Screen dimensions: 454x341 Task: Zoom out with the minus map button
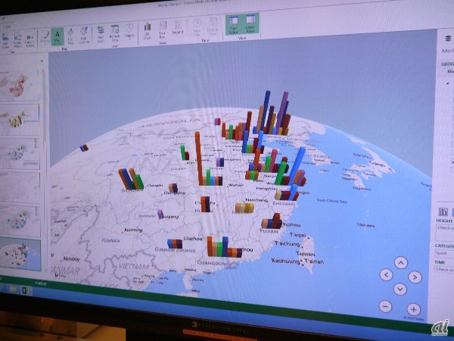pos(386,307)
